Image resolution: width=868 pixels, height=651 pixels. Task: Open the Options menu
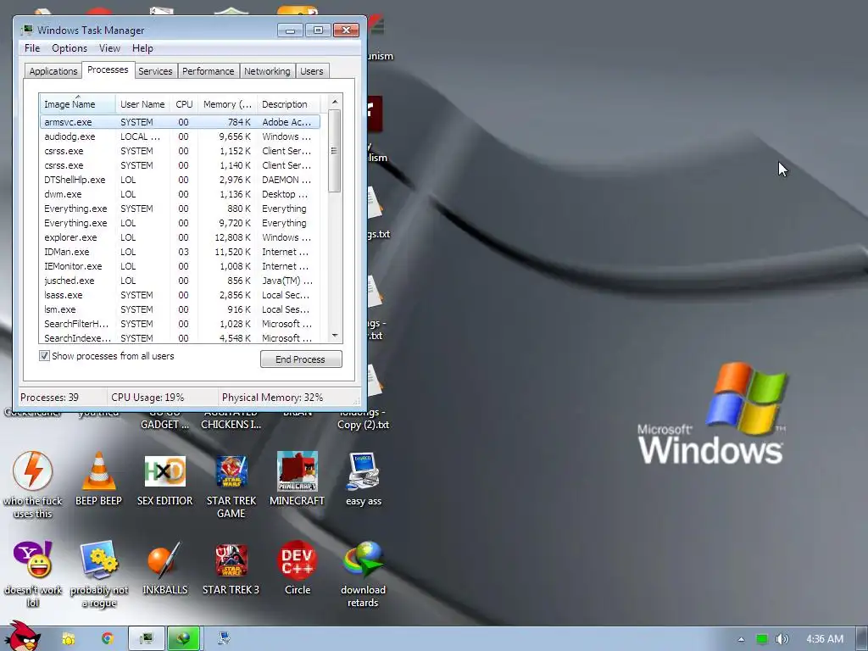[70, 48]
